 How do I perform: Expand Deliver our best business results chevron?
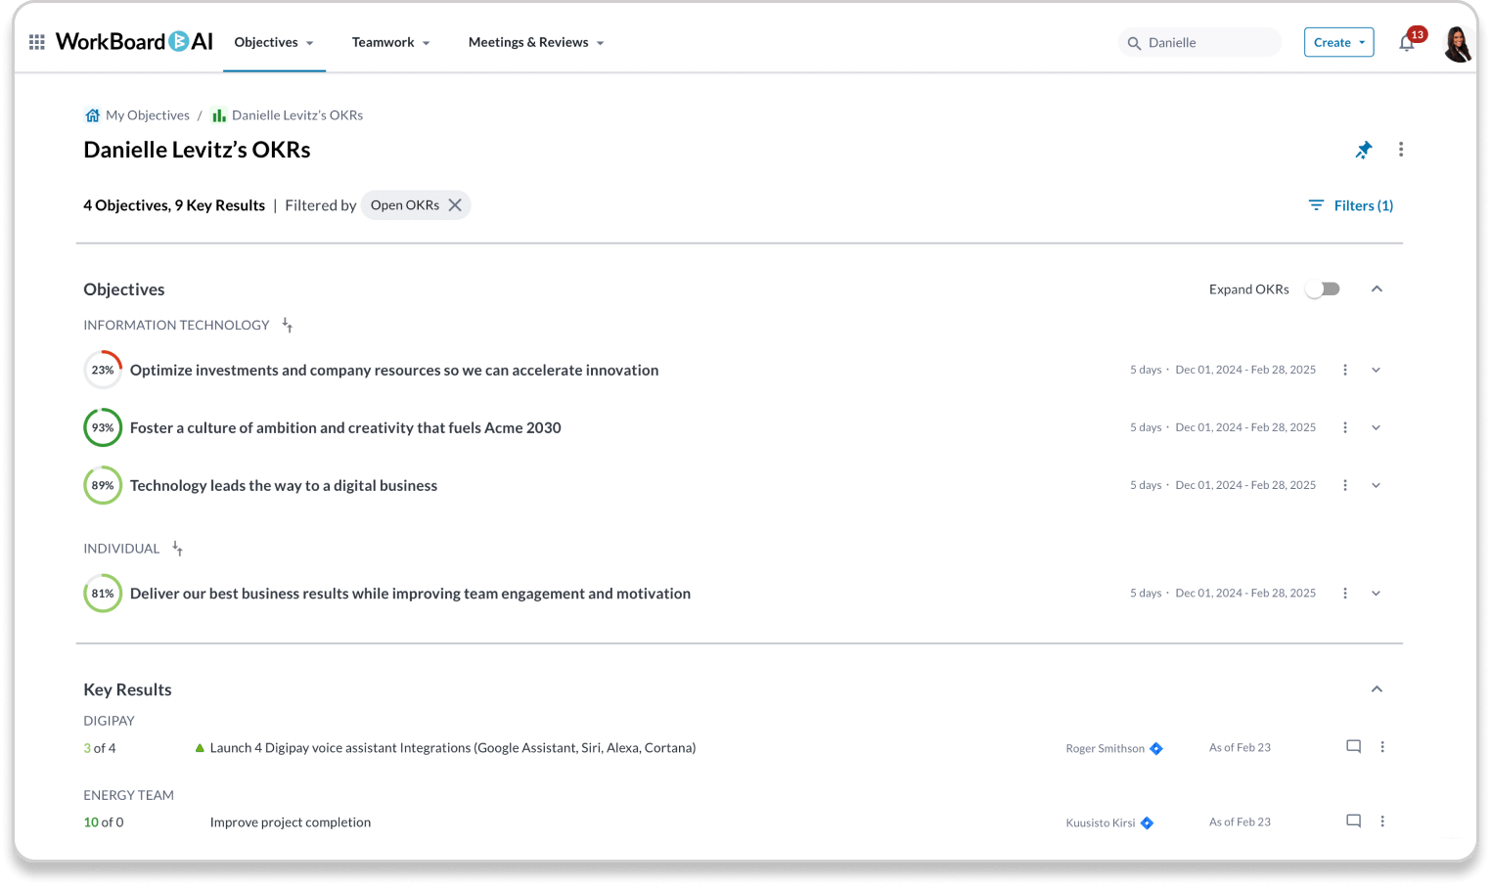(1376, 594)
